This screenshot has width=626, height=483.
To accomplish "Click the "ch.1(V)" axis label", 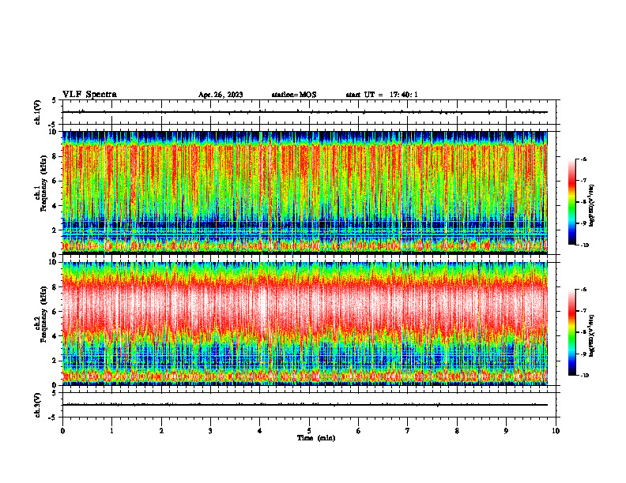I will coord(37,112).
